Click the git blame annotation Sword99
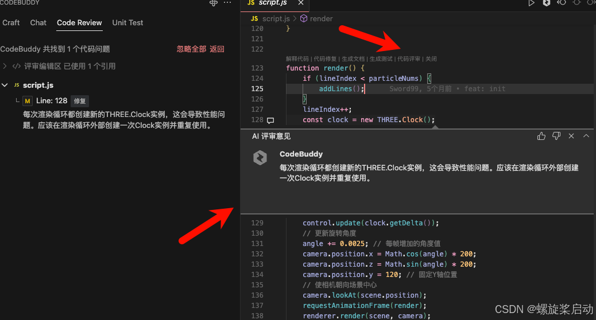596x320 pixels. pyautogui.click(x=447, y=89)
